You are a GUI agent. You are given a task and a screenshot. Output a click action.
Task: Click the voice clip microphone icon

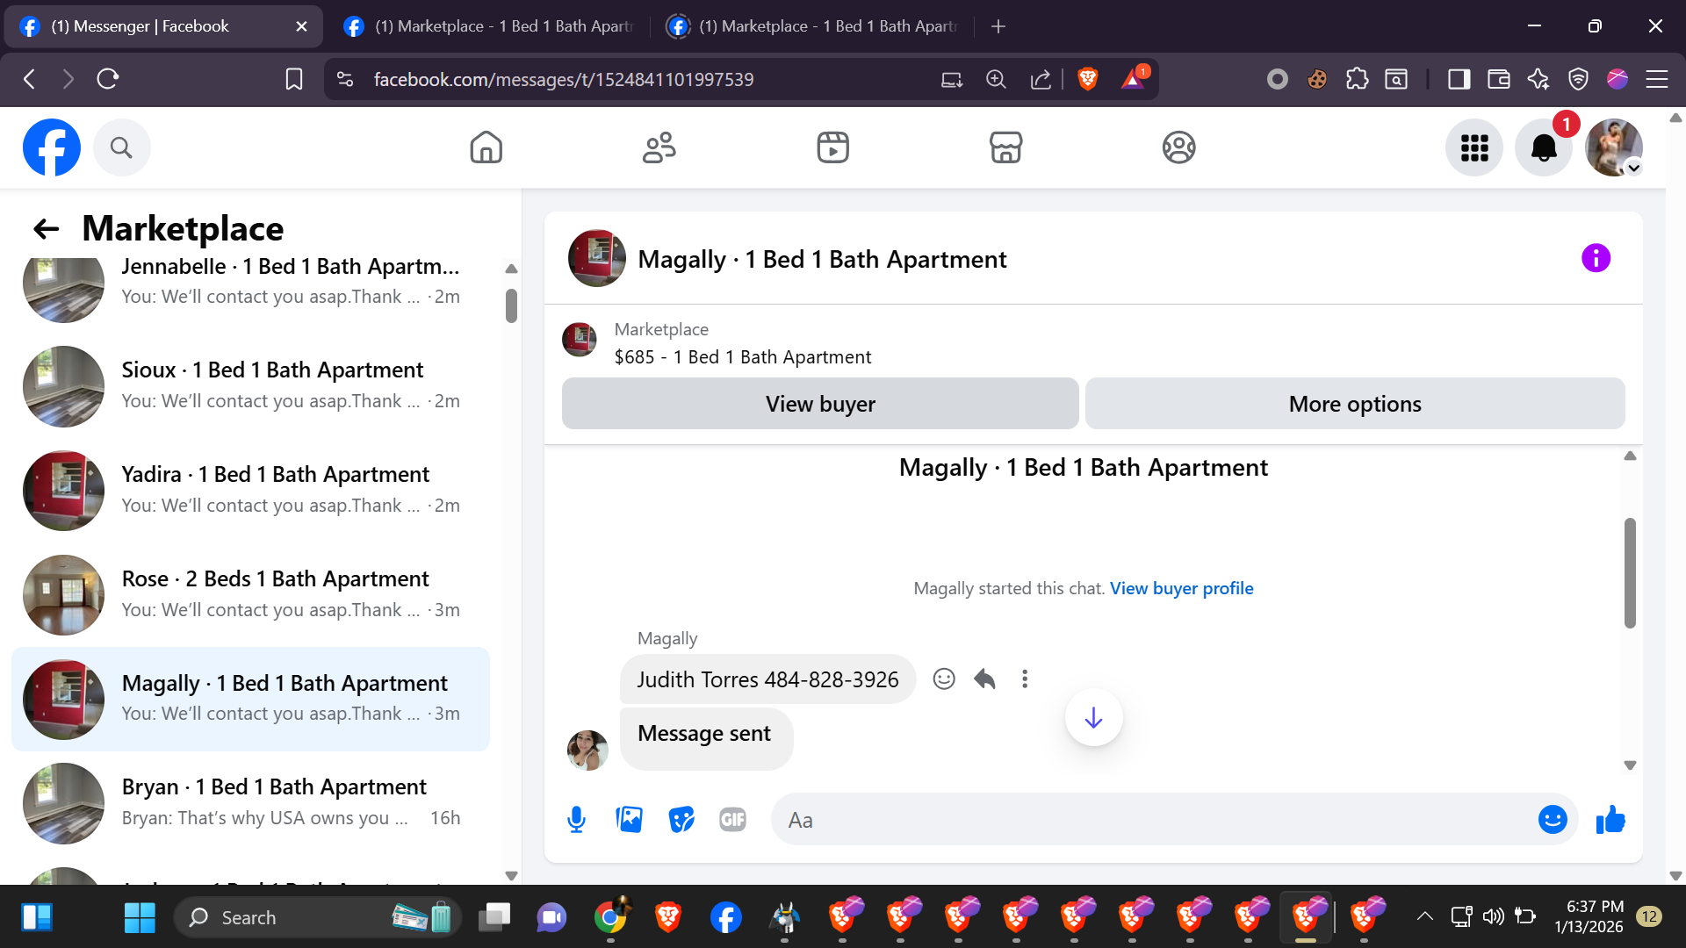(x=576, y=820)
